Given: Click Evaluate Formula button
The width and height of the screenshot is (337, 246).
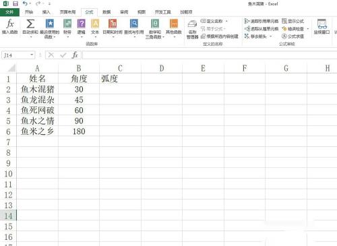Looking at the screenshot, I should (x=293, y=36).
